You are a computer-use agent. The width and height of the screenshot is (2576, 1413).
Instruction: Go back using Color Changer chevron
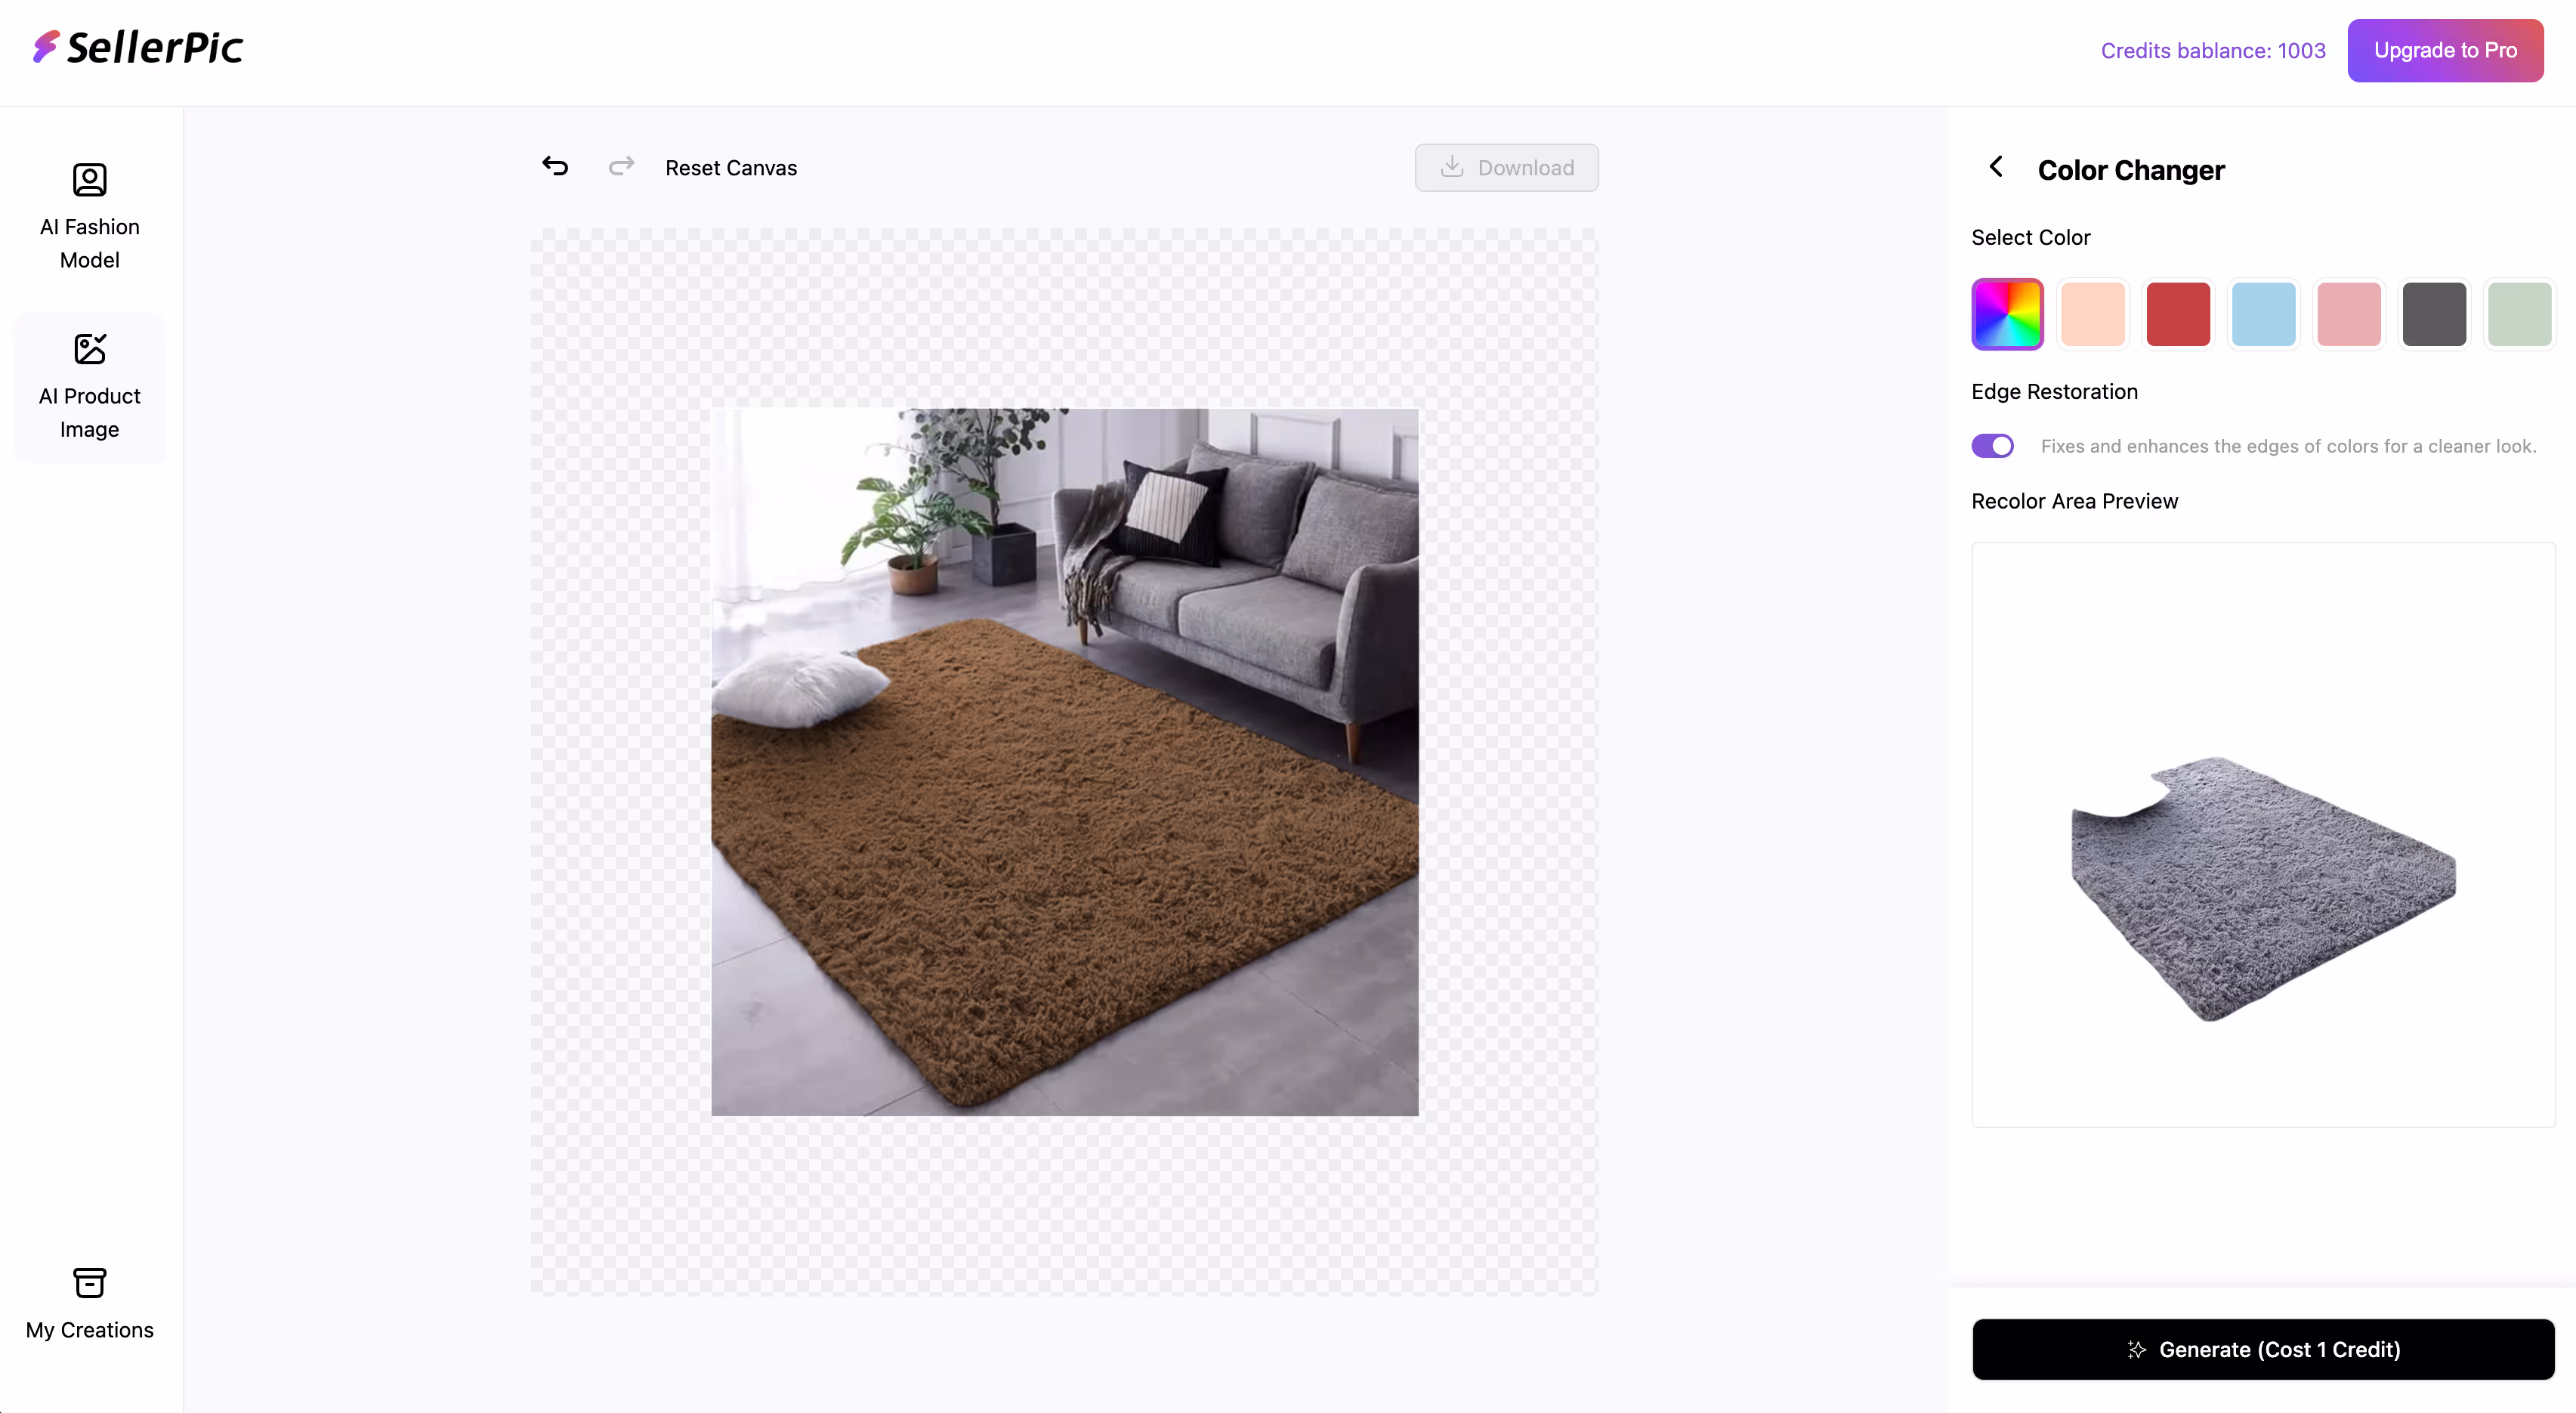(x=1996, y=167)
